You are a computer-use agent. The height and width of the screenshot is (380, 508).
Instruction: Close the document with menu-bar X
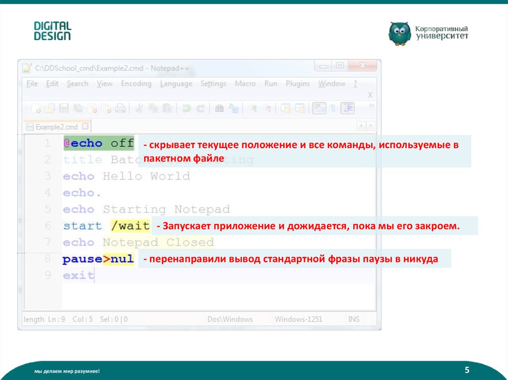point(370,94)
